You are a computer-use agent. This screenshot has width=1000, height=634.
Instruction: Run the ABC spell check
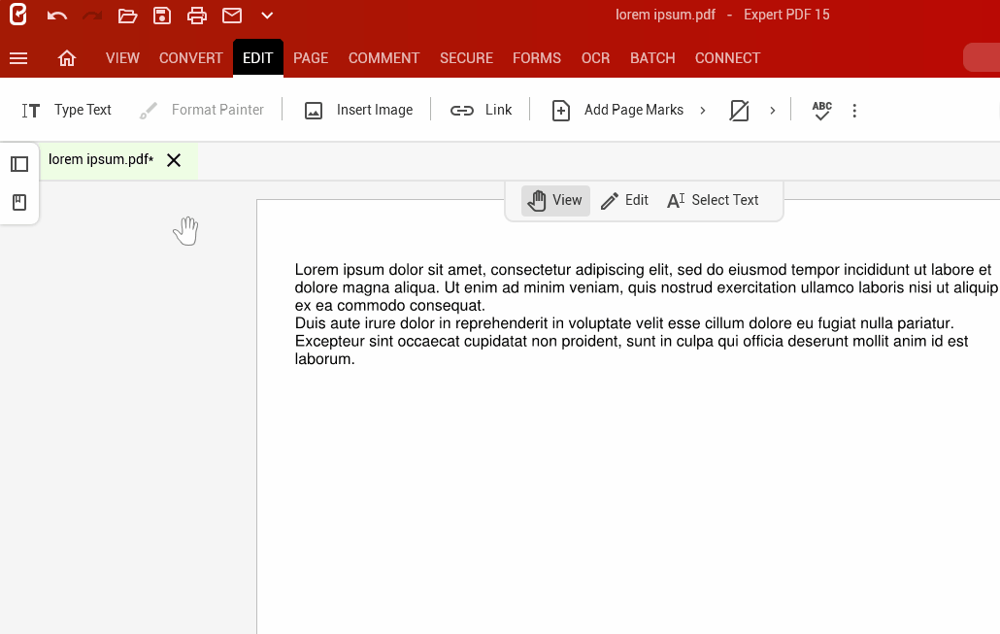pyautogui.click(x=822, y=111)
